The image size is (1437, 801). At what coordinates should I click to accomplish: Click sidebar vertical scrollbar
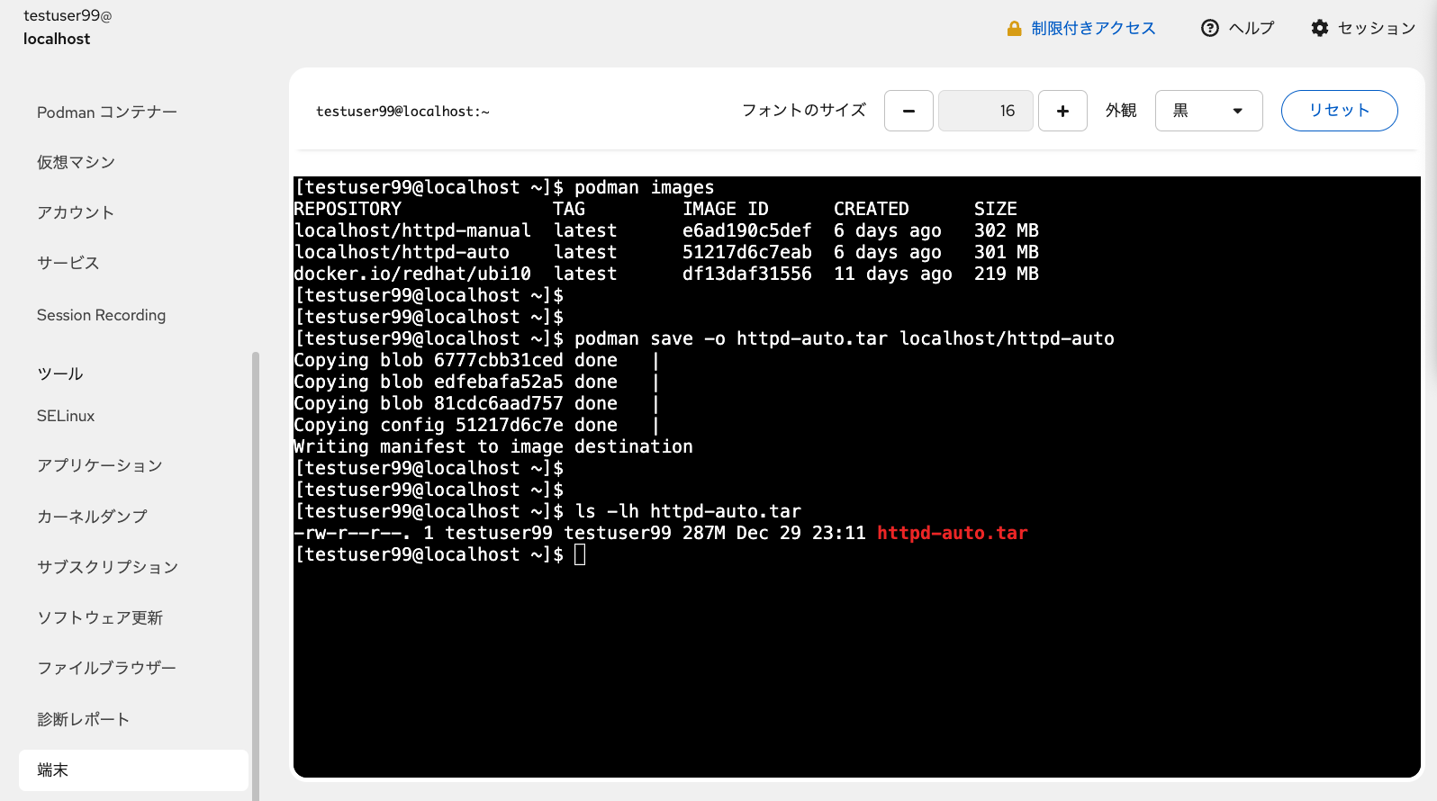pyautogui.click(x=256, y=576)
